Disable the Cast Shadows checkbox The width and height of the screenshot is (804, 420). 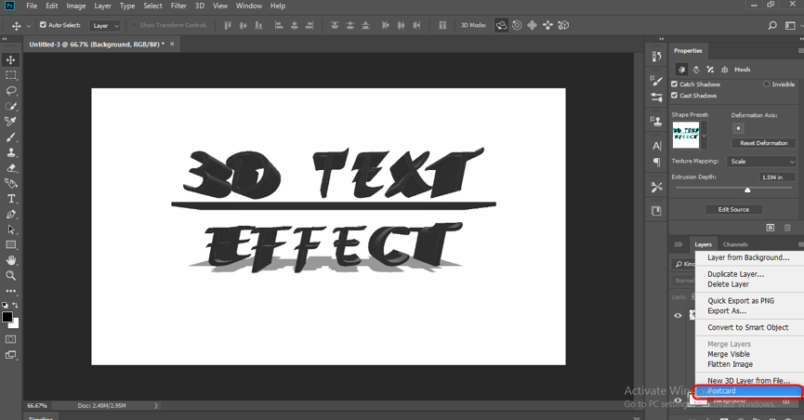[675, 96]
